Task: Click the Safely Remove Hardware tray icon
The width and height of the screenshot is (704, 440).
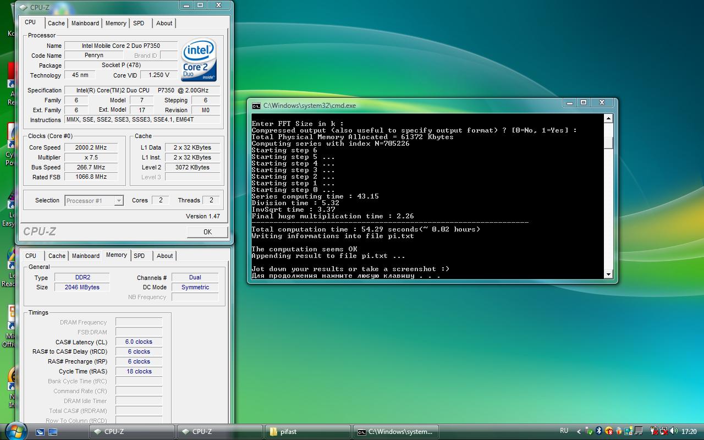Action: point(589,431)
